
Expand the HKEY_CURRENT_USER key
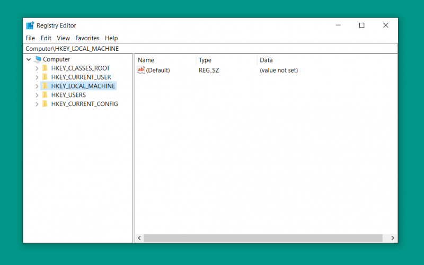pyautogui.click(x=37, y=77)
